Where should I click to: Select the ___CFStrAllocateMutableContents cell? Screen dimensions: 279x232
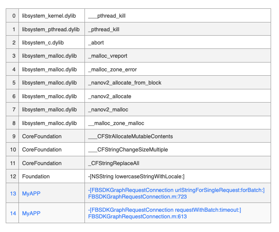coord(178,136)
